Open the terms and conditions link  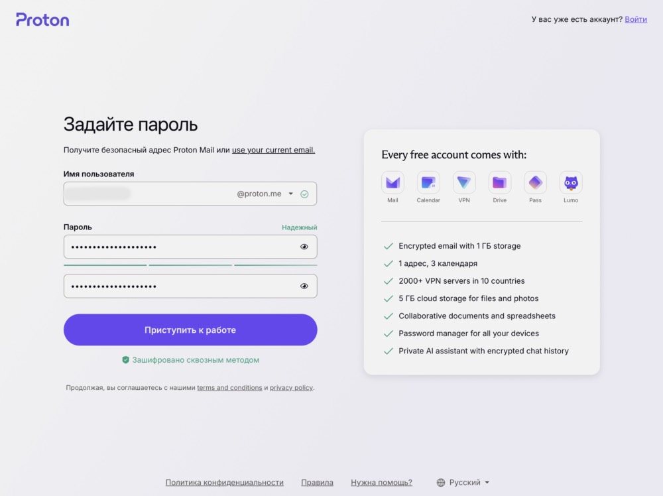(229, 388)
